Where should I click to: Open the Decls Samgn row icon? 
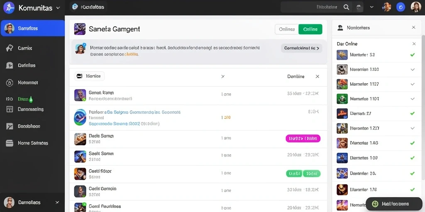tap(80, 139)
